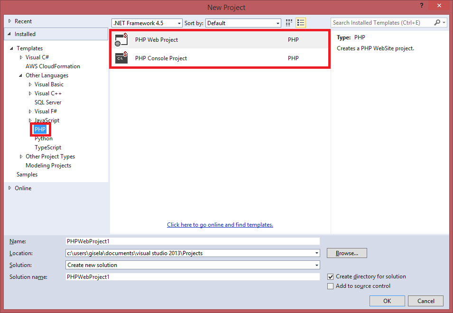453x313 pixels.
Task: Select the PHP Console Project row text
Action: pos(161,58)
